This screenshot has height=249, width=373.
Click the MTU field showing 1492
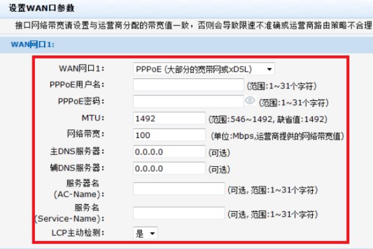168,118
